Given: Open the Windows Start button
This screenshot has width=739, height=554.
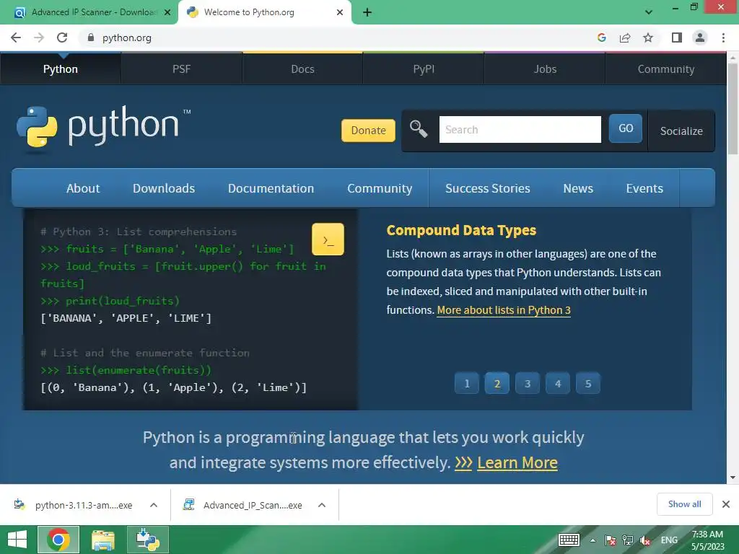Looking at the screenshot, I should [17, 540].
